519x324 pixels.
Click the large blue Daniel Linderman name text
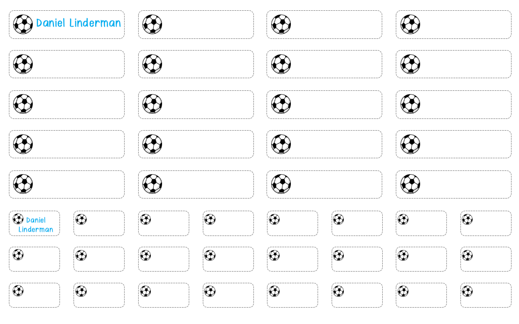coord(78,23)
